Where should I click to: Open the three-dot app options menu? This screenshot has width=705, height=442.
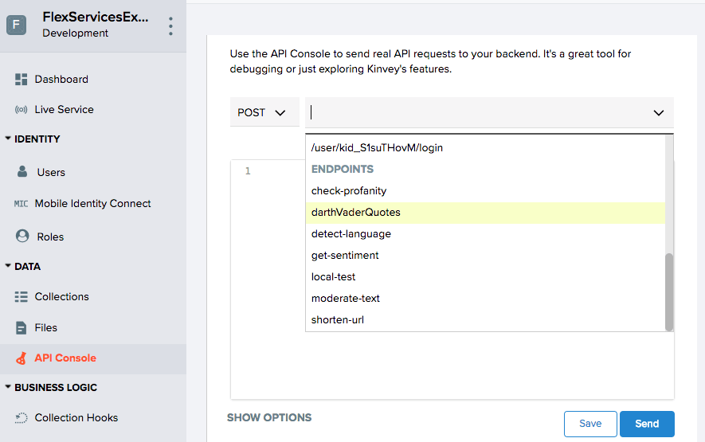tap(170, 26)
